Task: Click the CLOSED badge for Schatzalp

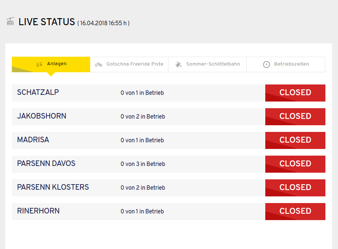Action: pos(295,93)
